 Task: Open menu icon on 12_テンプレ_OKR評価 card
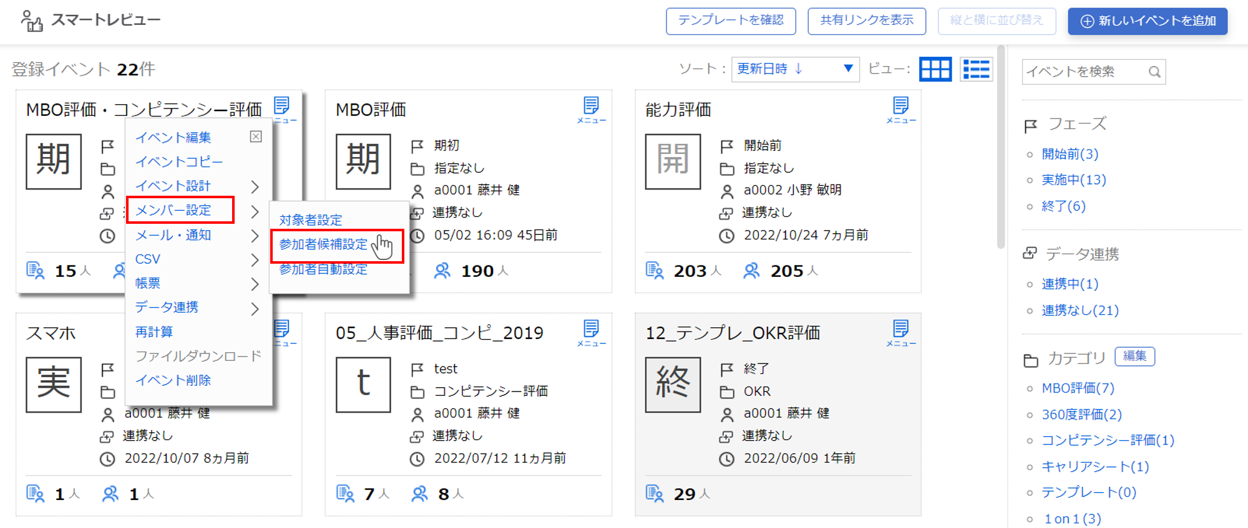900,333
